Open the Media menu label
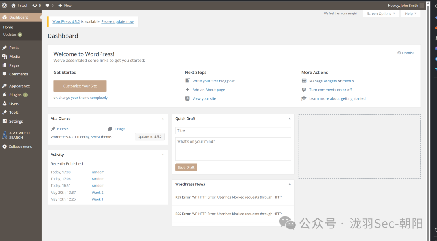The image size is (437, 241). click(15, 57)
